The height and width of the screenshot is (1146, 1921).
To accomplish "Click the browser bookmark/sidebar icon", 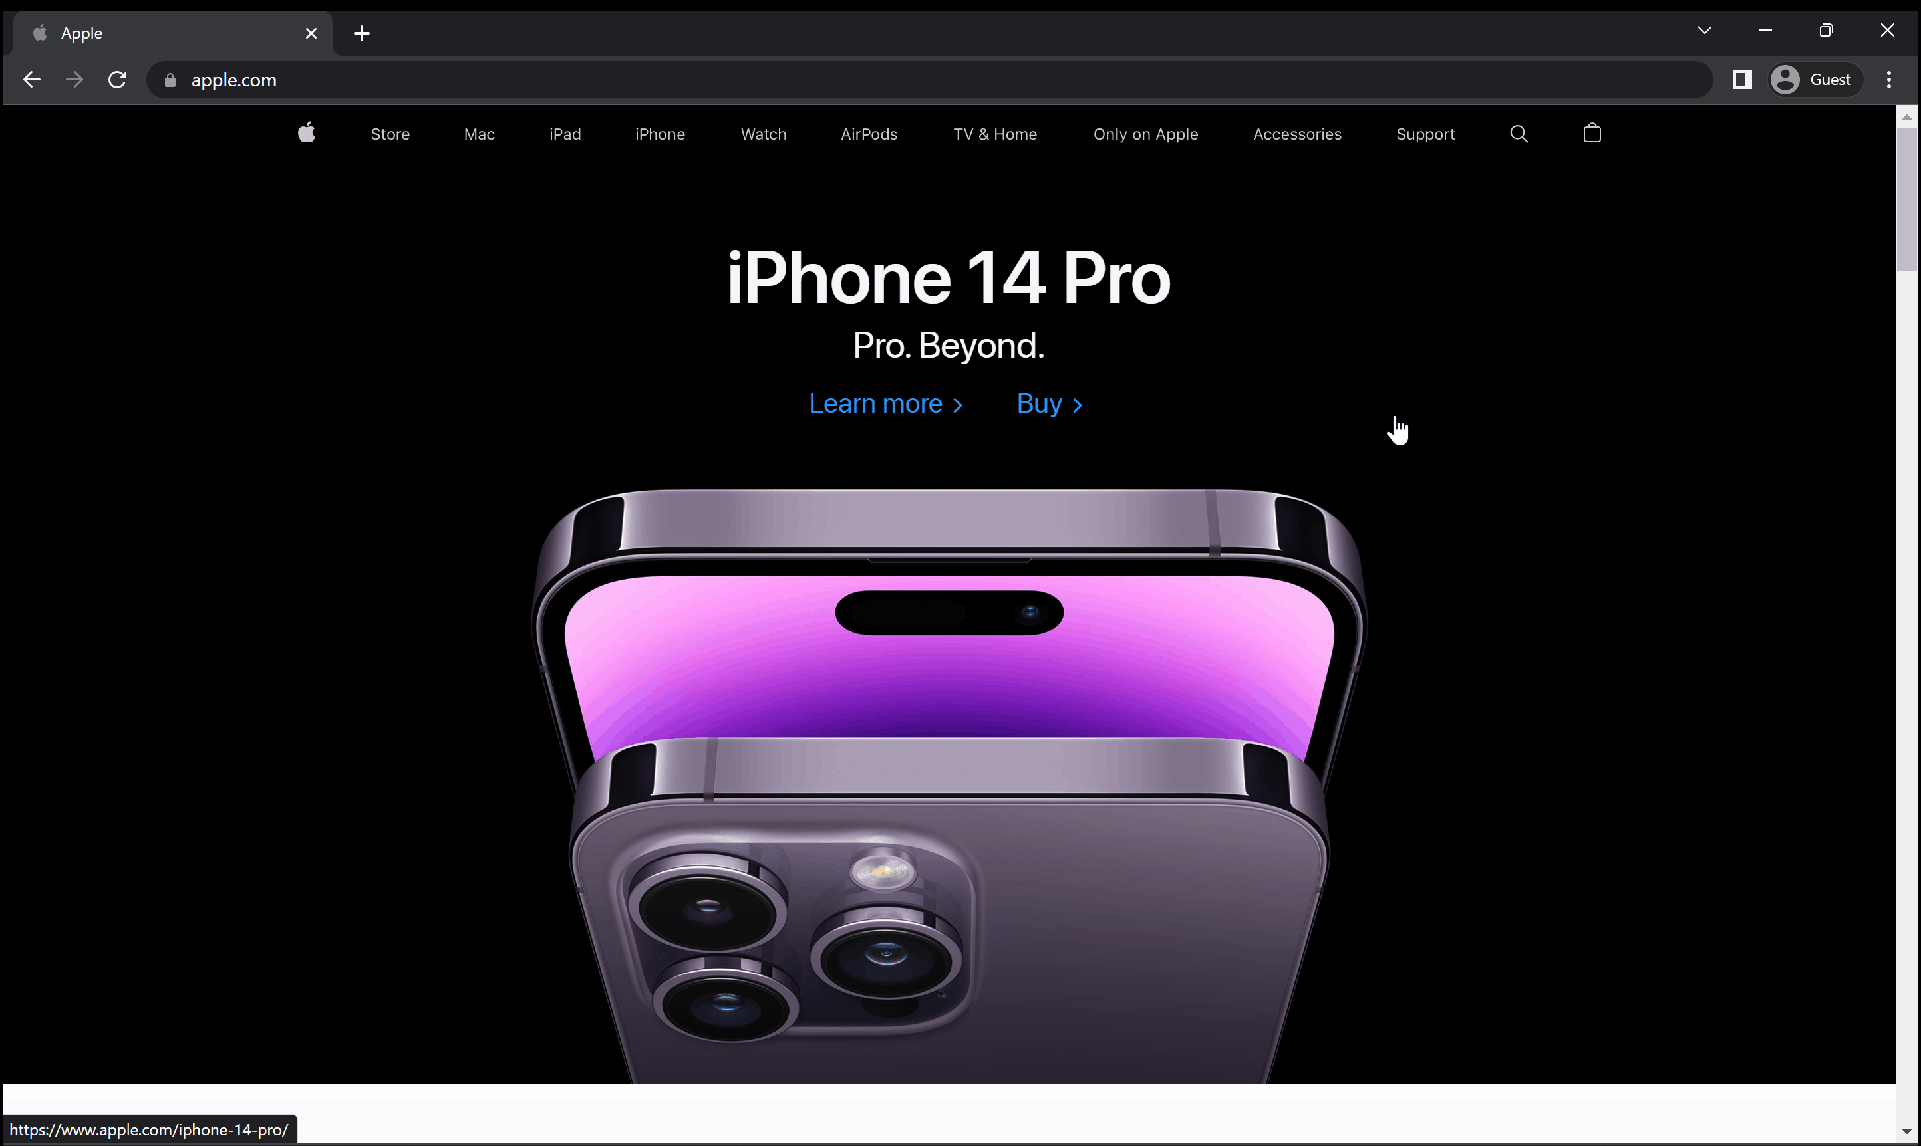I will (x=1743, y=79).
